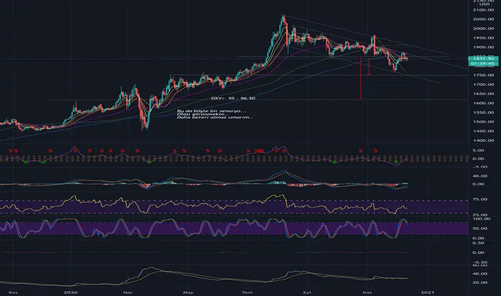Click the 1600.00 price axis label
The height and width of the screenshot is (296, 501).
(x=483, y=103)
